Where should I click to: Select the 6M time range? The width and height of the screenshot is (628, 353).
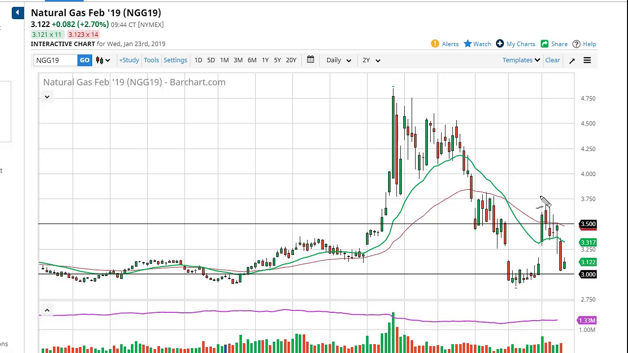(252, 60)
